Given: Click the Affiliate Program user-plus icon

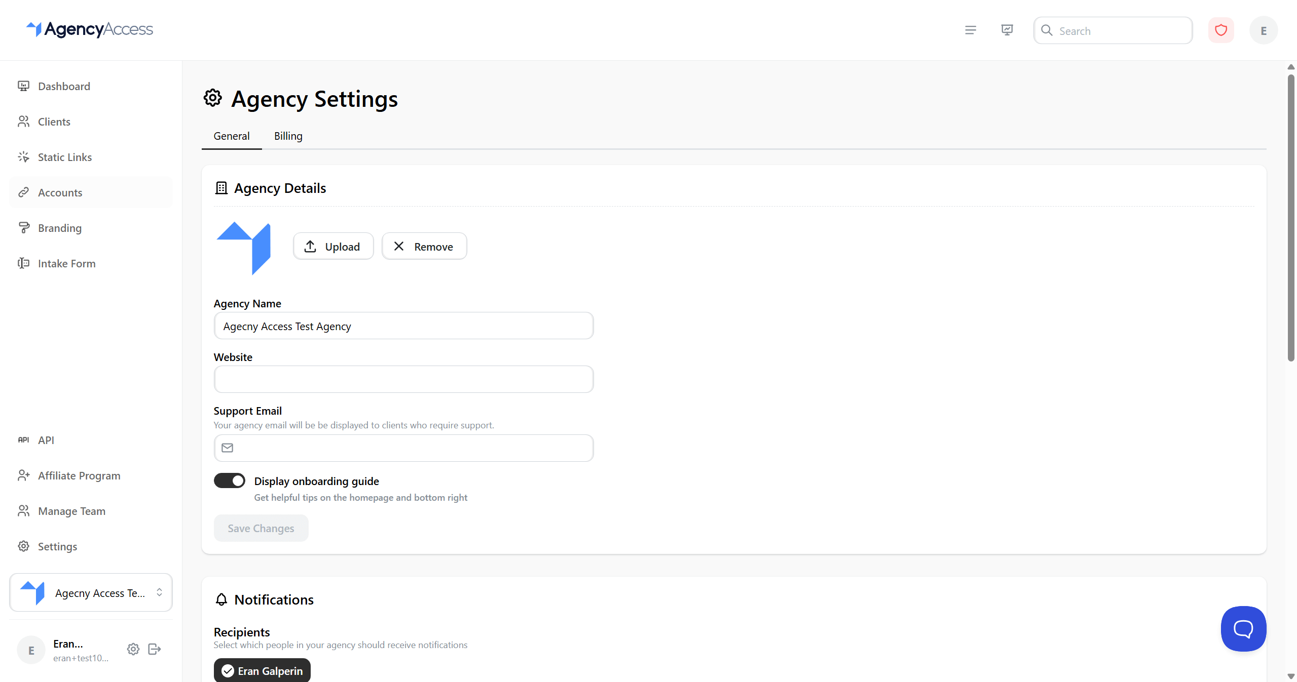Looking at the screenshot, I should click(23, 475).
